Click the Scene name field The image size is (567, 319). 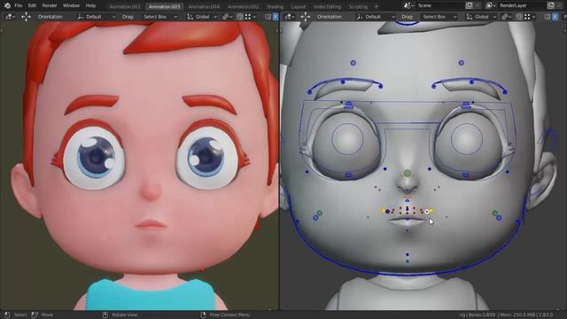[x=439, y=5]
